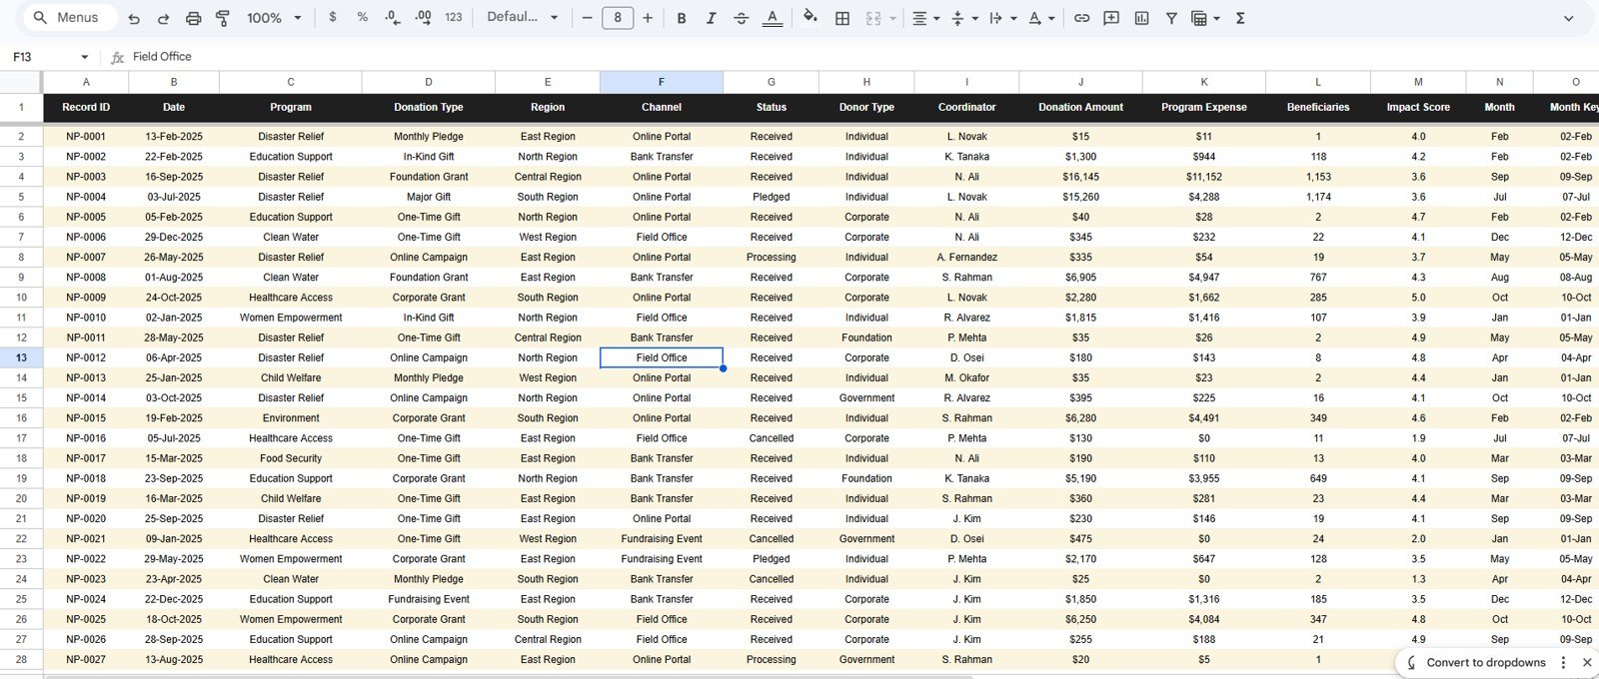Collapse the toolbar with chevron arrow
This screenshot has width=1599, height=679.
point(1568,18)
